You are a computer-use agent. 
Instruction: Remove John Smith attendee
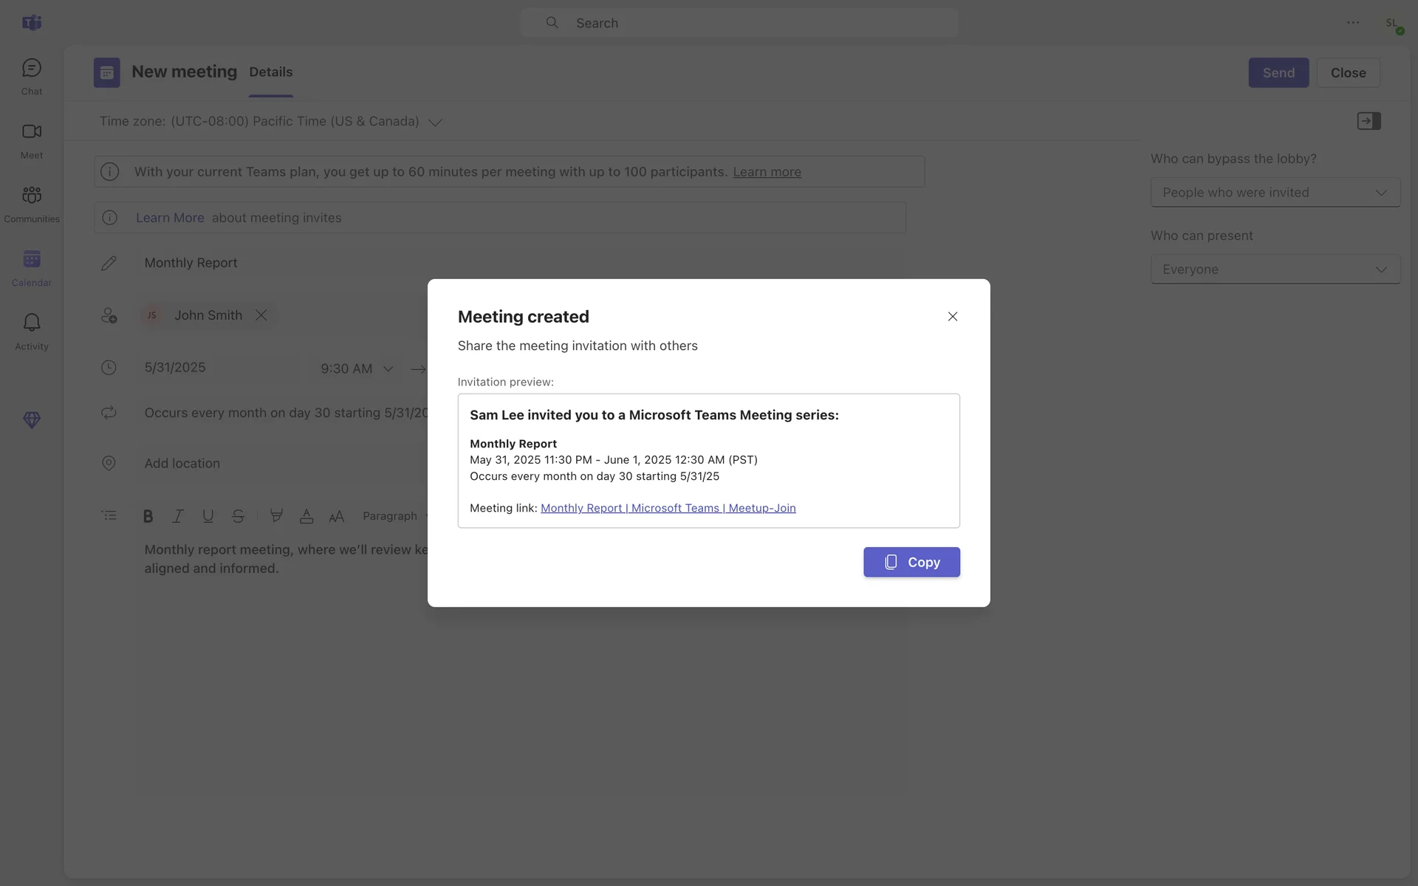pyautogui.click(x=261, y=315)
